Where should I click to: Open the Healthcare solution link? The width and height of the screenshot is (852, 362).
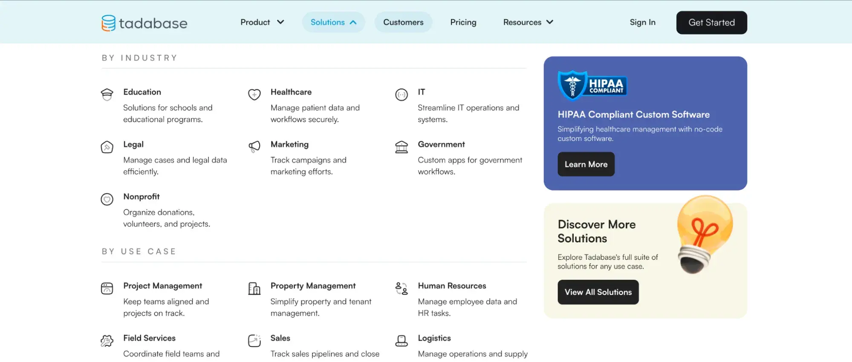291,92
